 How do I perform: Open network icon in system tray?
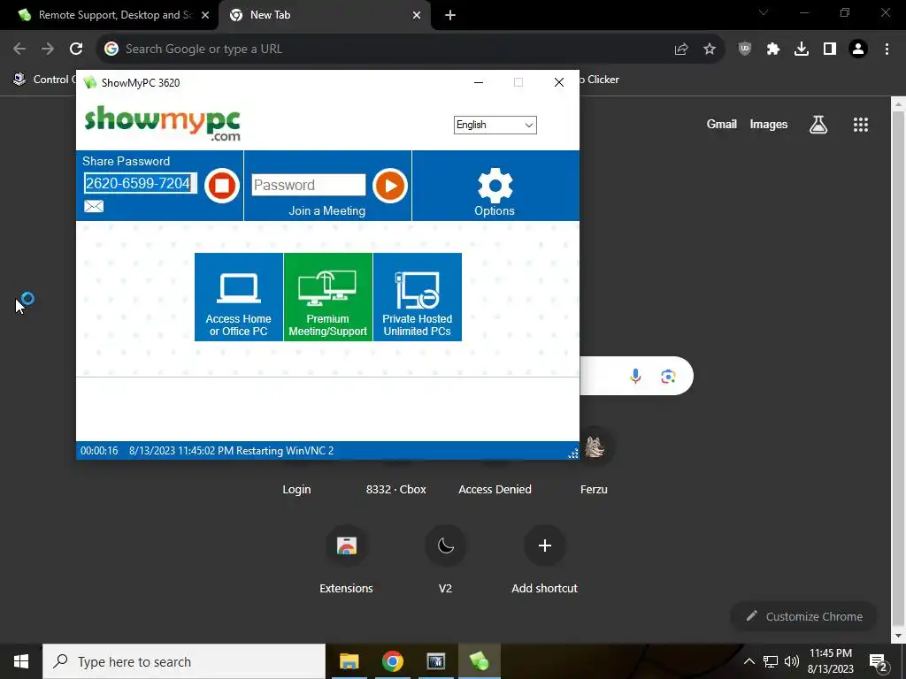[771, 661]
